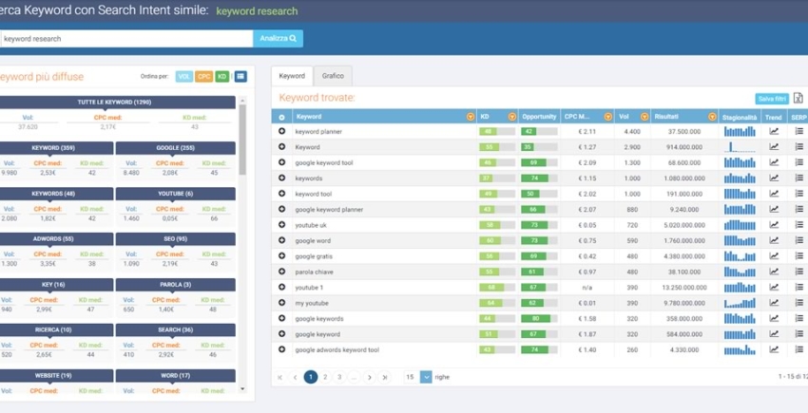This screenshot has width=808, height=413.
Task: Open trend chart for keyword planner
Action: click(774, 131)
